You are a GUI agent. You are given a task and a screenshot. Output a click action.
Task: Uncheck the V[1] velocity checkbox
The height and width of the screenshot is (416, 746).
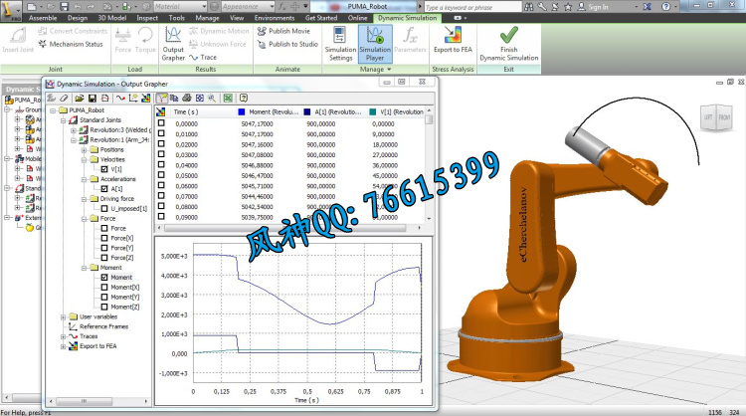104,169
